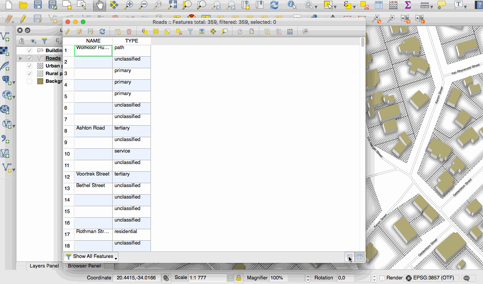Click the Add PostGIS Layer elephant icon
Viewport: 483px width, 284px height.
pyautogui.click(x=6, y=80)
